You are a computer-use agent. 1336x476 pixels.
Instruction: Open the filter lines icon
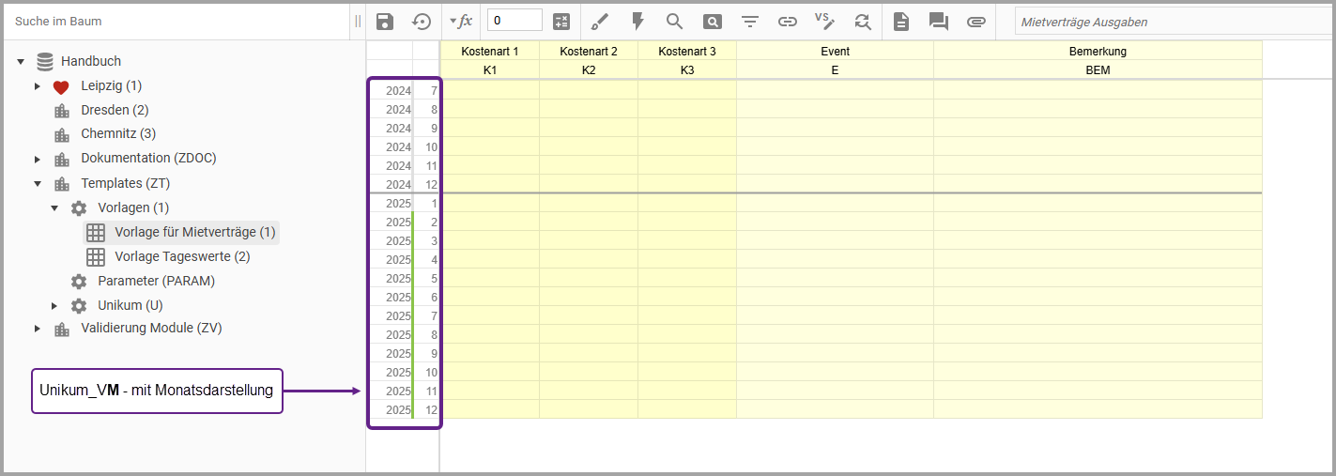[749, 22]
